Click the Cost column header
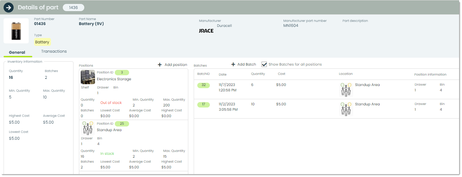The height and width of the screenshot is (177, 462). (x=282, y=74)
